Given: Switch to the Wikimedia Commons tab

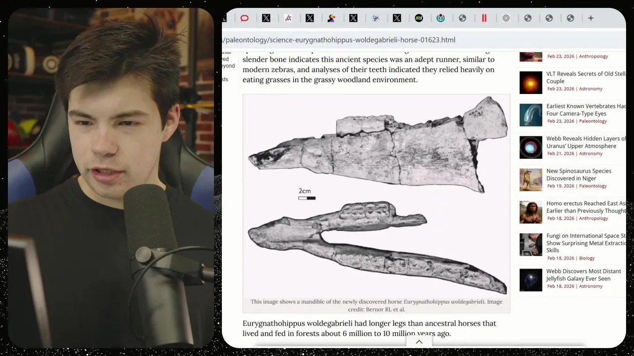Looking at the screenshot, I should click(x=441, y=18).
